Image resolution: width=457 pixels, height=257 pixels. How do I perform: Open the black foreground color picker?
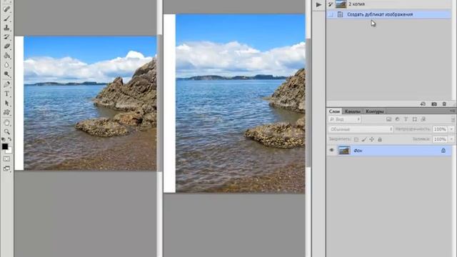tap(5, 146)
